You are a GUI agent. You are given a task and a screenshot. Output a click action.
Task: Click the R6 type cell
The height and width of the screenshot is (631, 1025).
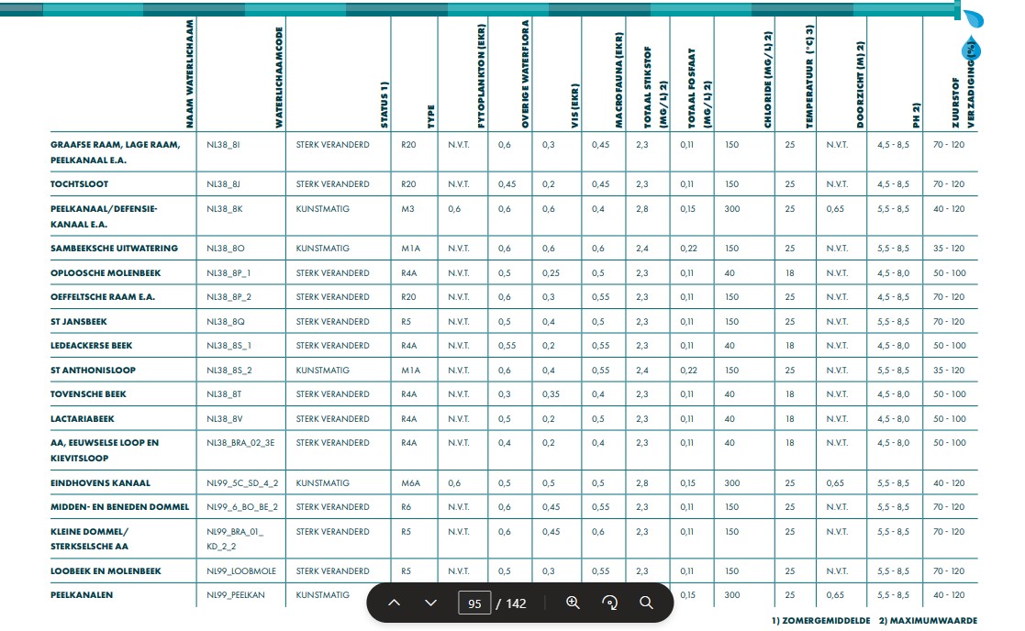pyautogui.click(x=407, y=507)
